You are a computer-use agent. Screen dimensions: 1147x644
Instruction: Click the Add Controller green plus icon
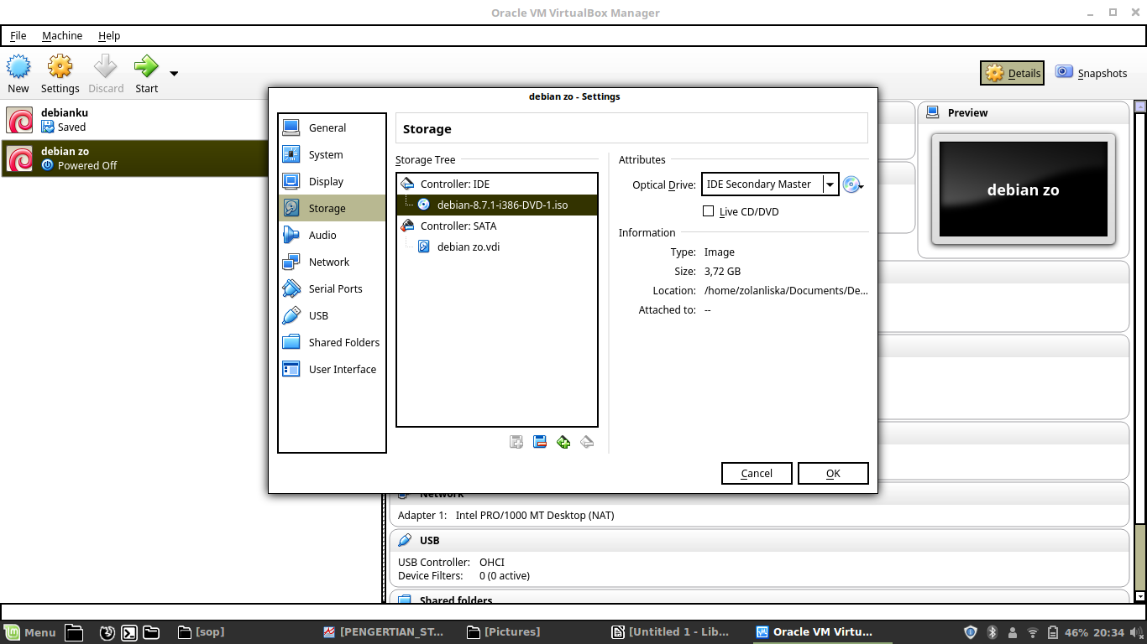(563, 442)
